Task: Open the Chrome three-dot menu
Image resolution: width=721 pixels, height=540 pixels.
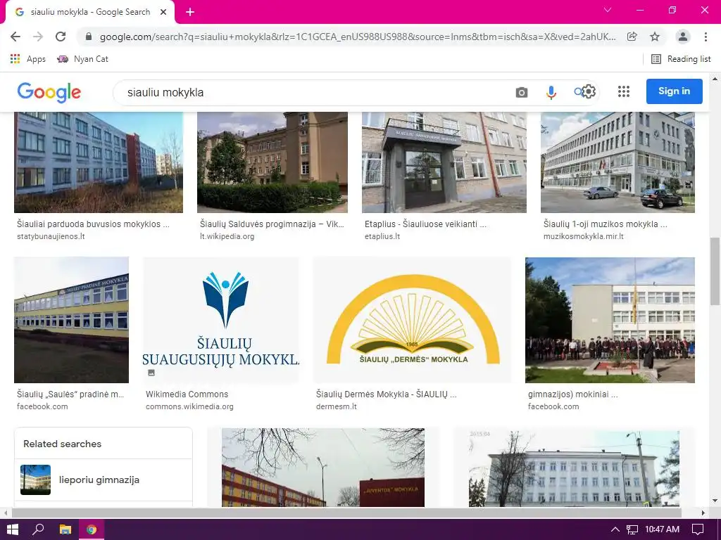Action: (706, 37)
